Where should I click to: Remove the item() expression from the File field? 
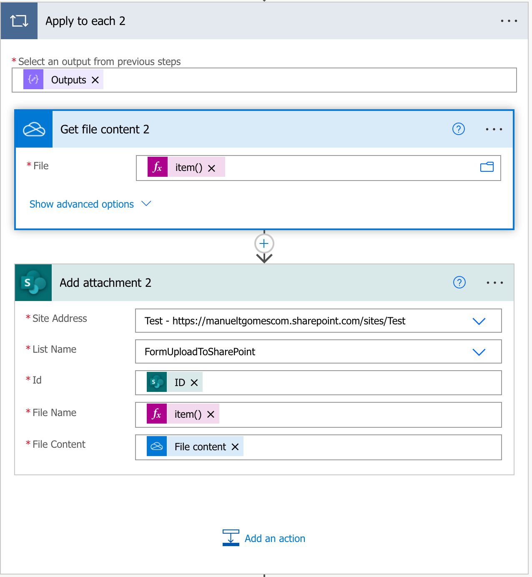[211, 168]
